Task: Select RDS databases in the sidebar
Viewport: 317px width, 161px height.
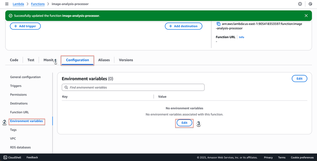Action: 20,147
